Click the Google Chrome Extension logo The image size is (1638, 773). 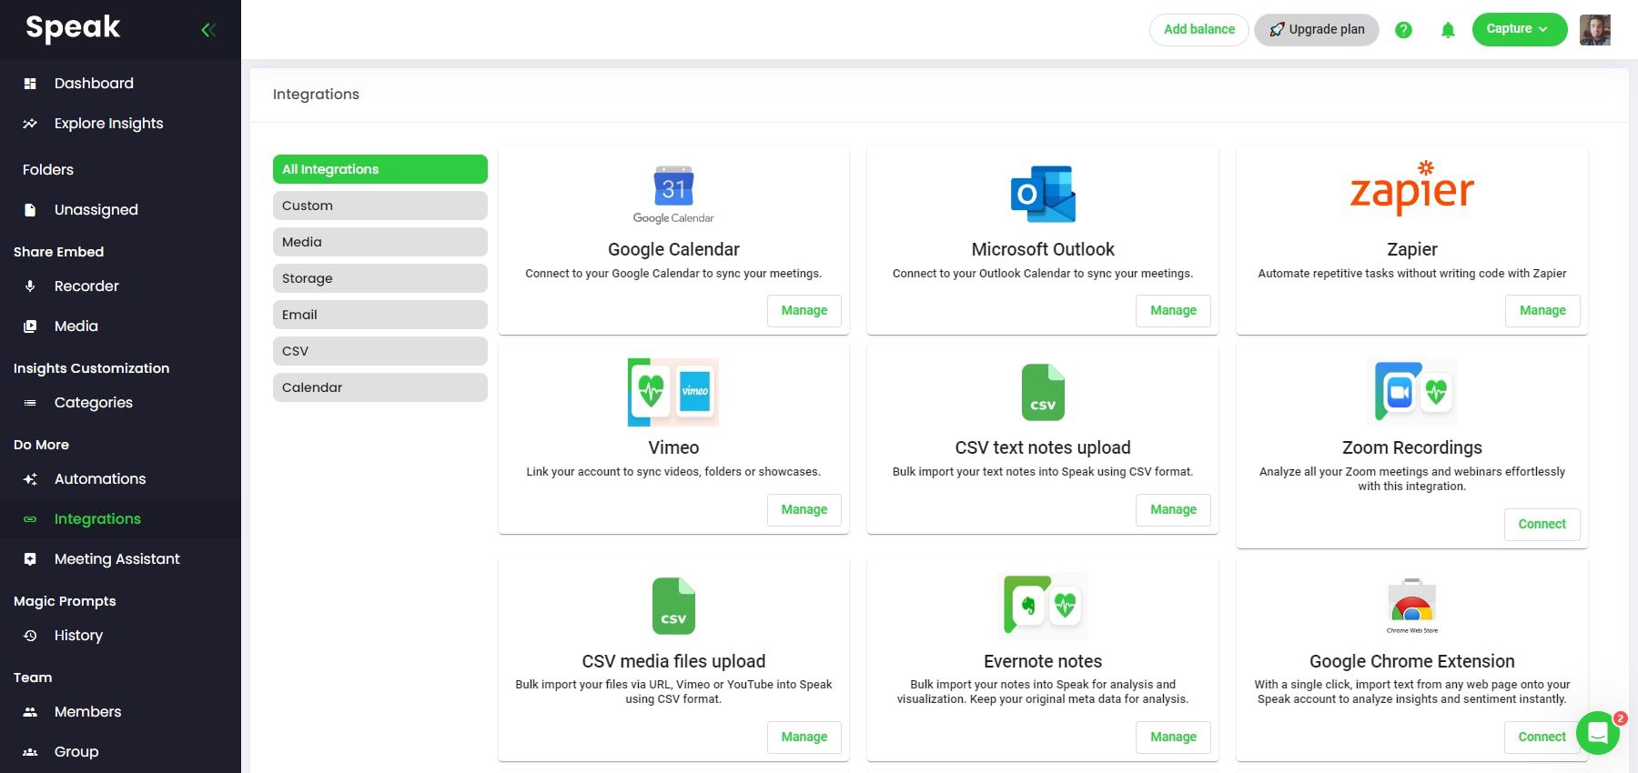[1412, 606]
